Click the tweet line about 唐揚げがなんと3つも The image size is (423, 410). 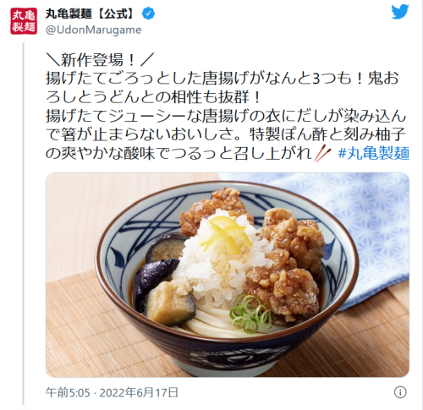pos(222,79)
